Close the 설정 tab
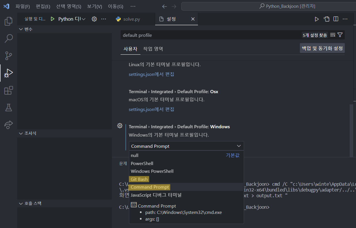Screen dimensions: 356x228 193,19
